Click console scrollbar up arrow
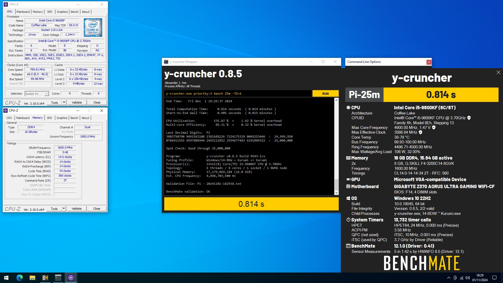 336,100
